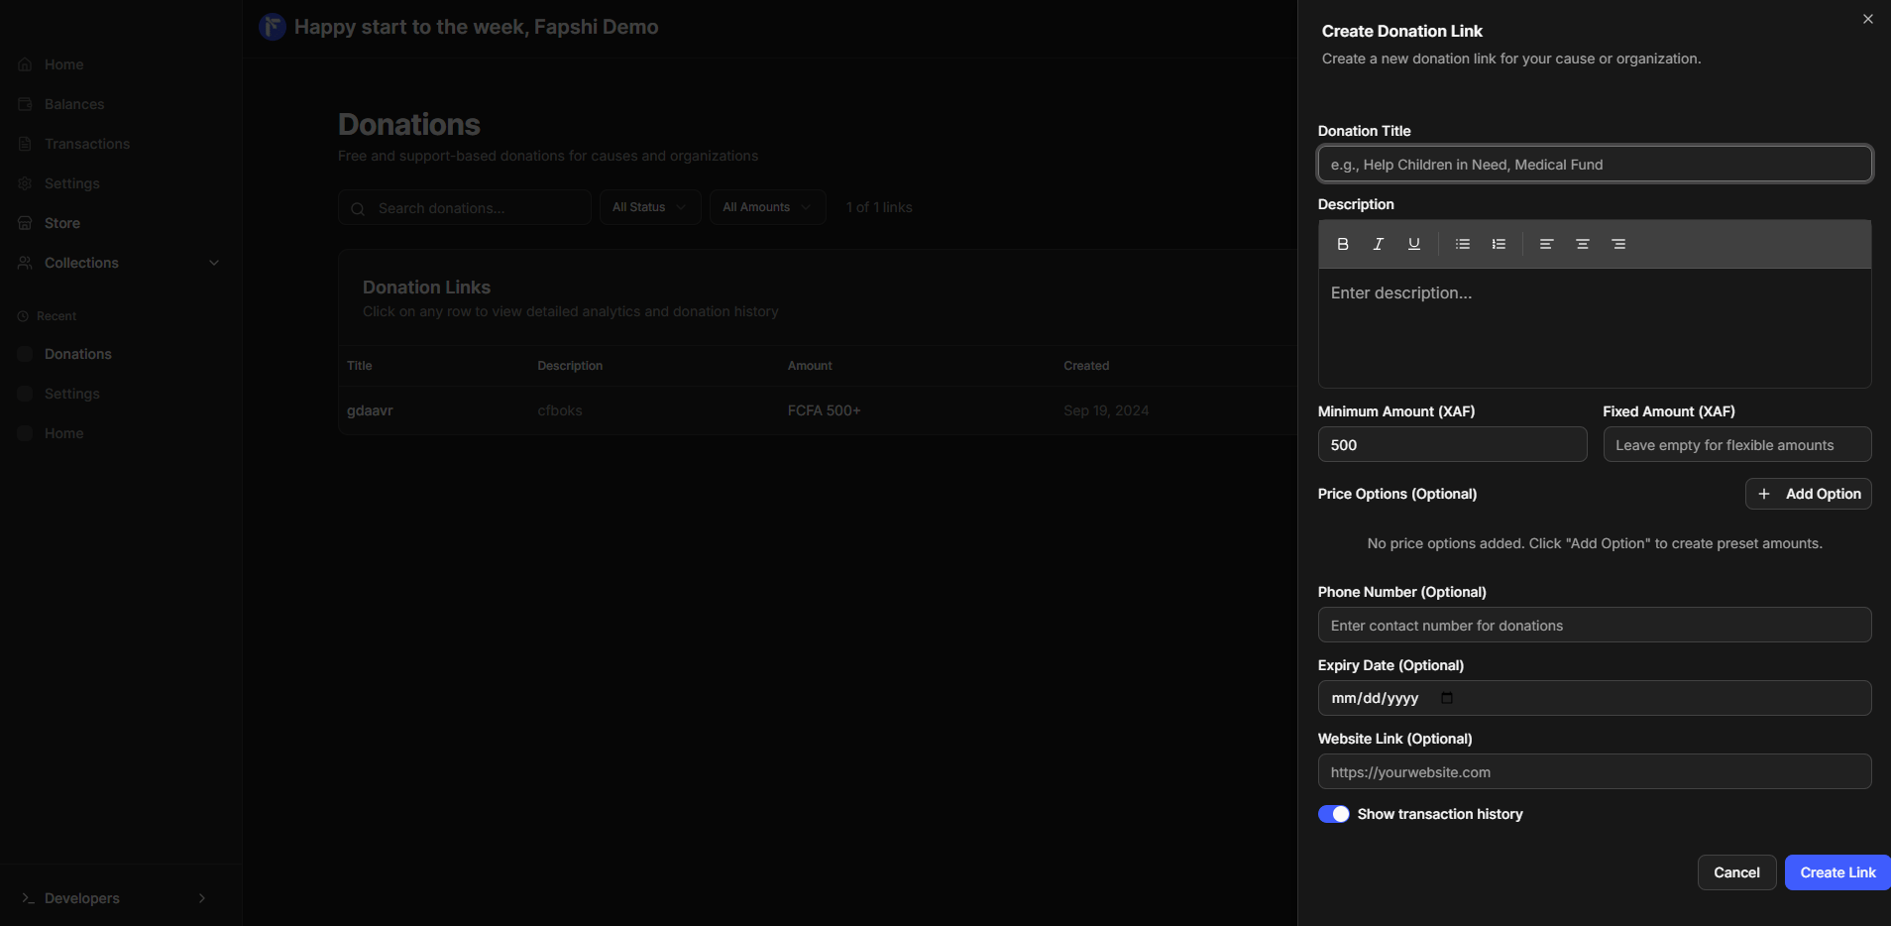Open the expiry date calendar picker

coord(1447,698)
